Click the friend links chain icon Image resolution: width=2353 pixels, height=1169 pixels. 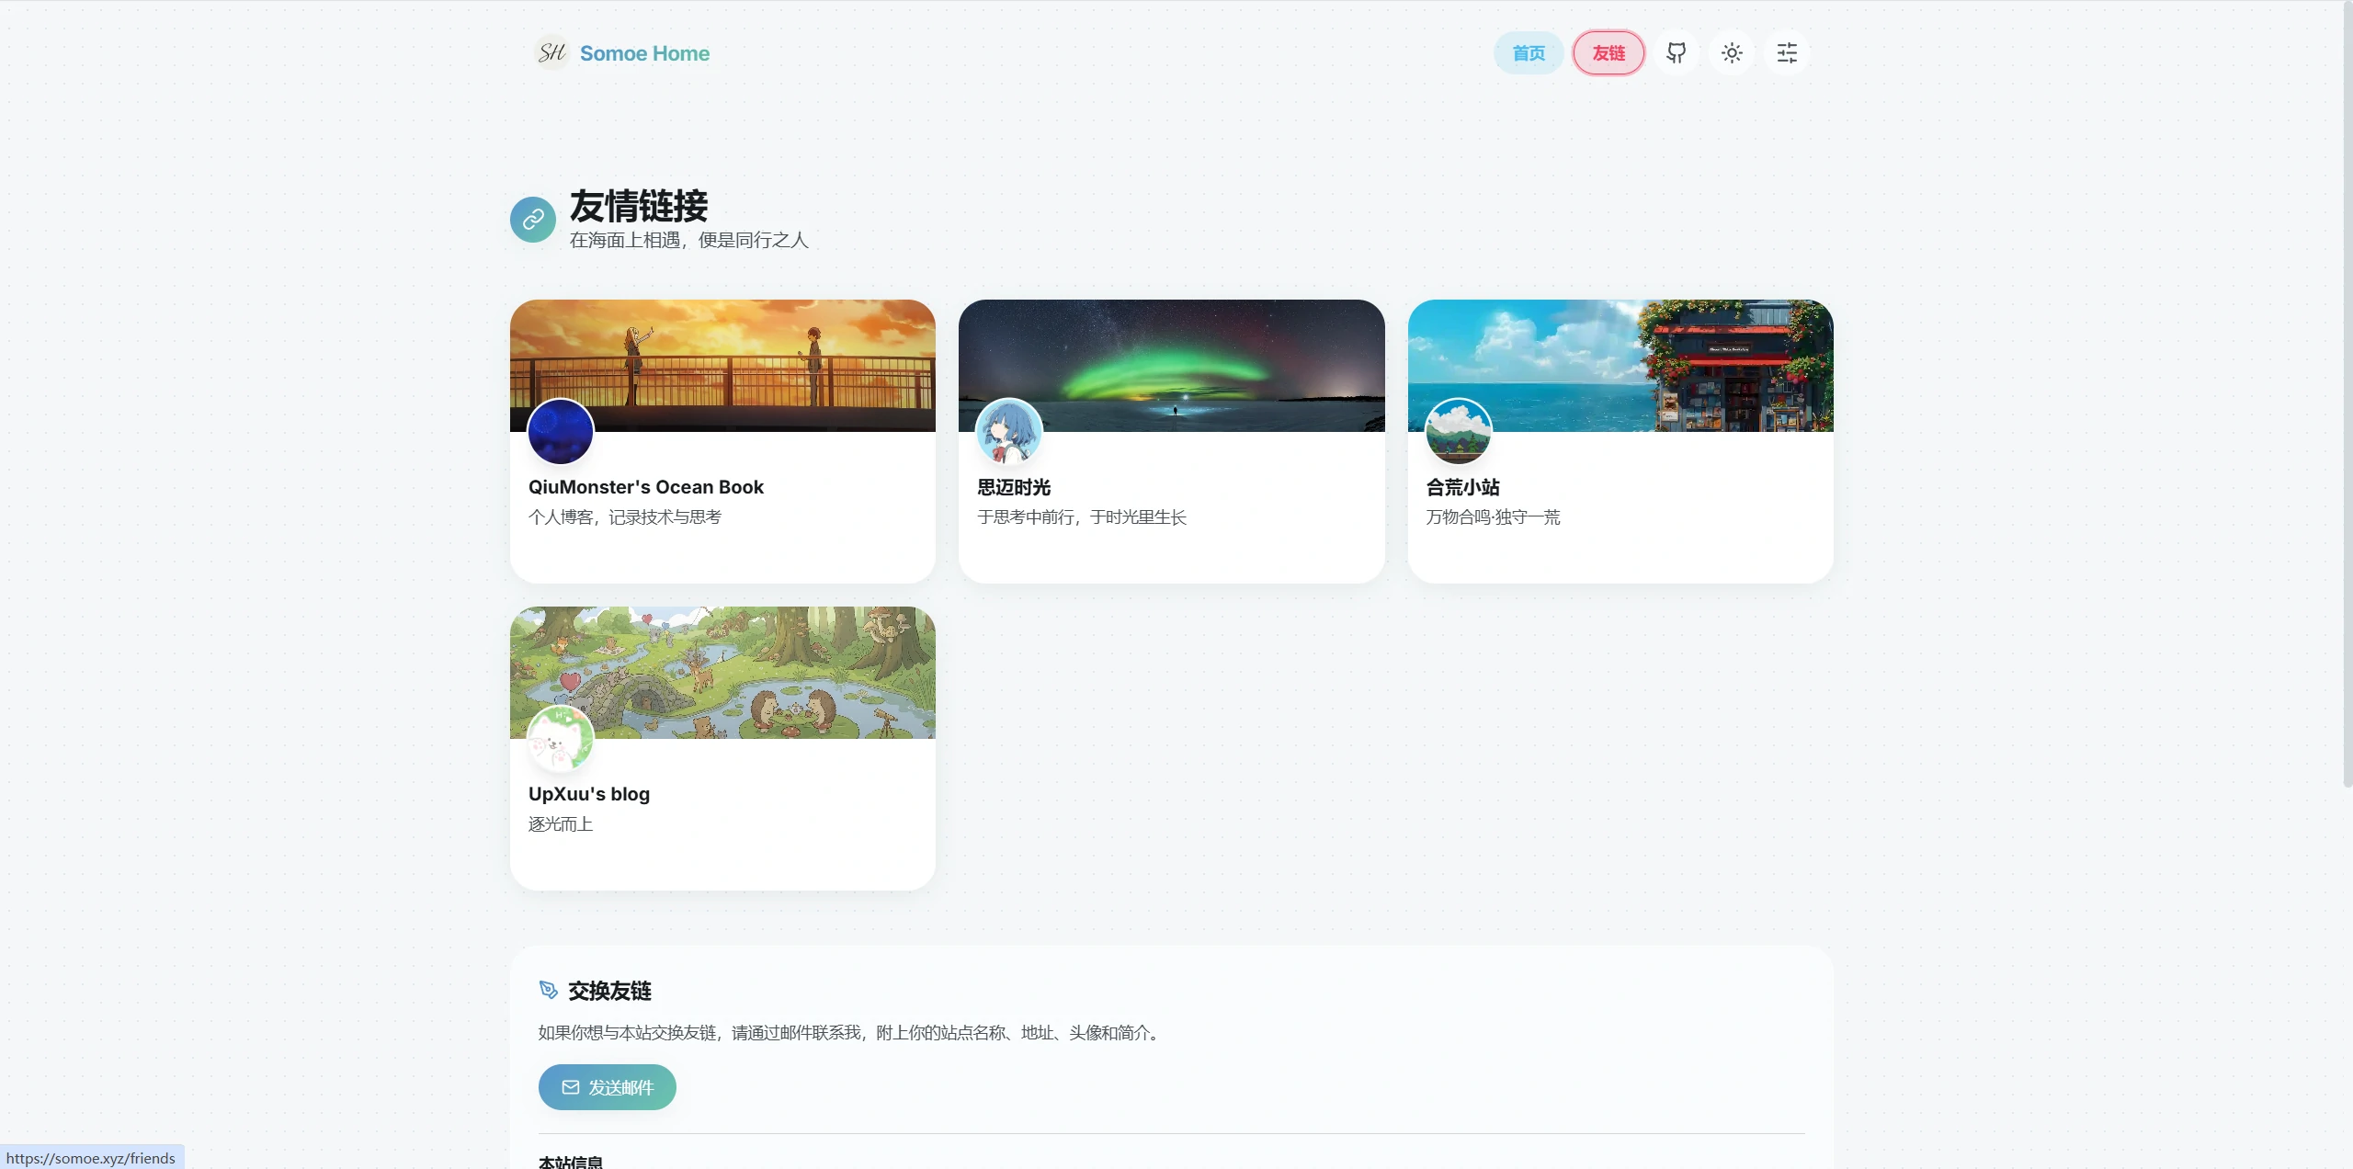[533, 219]
